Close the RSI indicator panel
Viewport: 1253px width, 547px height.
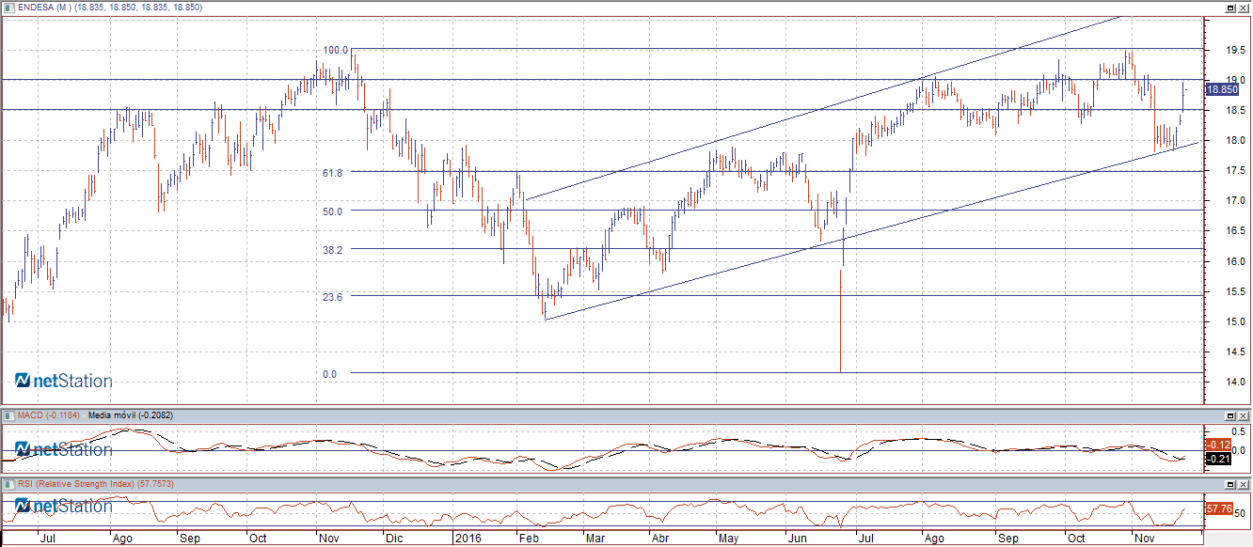1244,484
